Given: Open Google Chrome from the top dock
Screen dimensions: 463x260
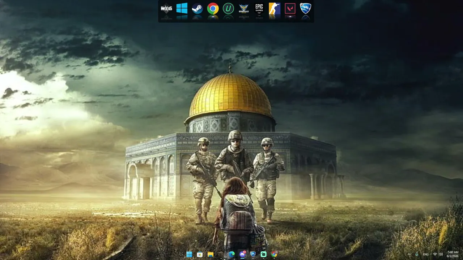Looking at the screenshot, I should [x=213, y=8].
